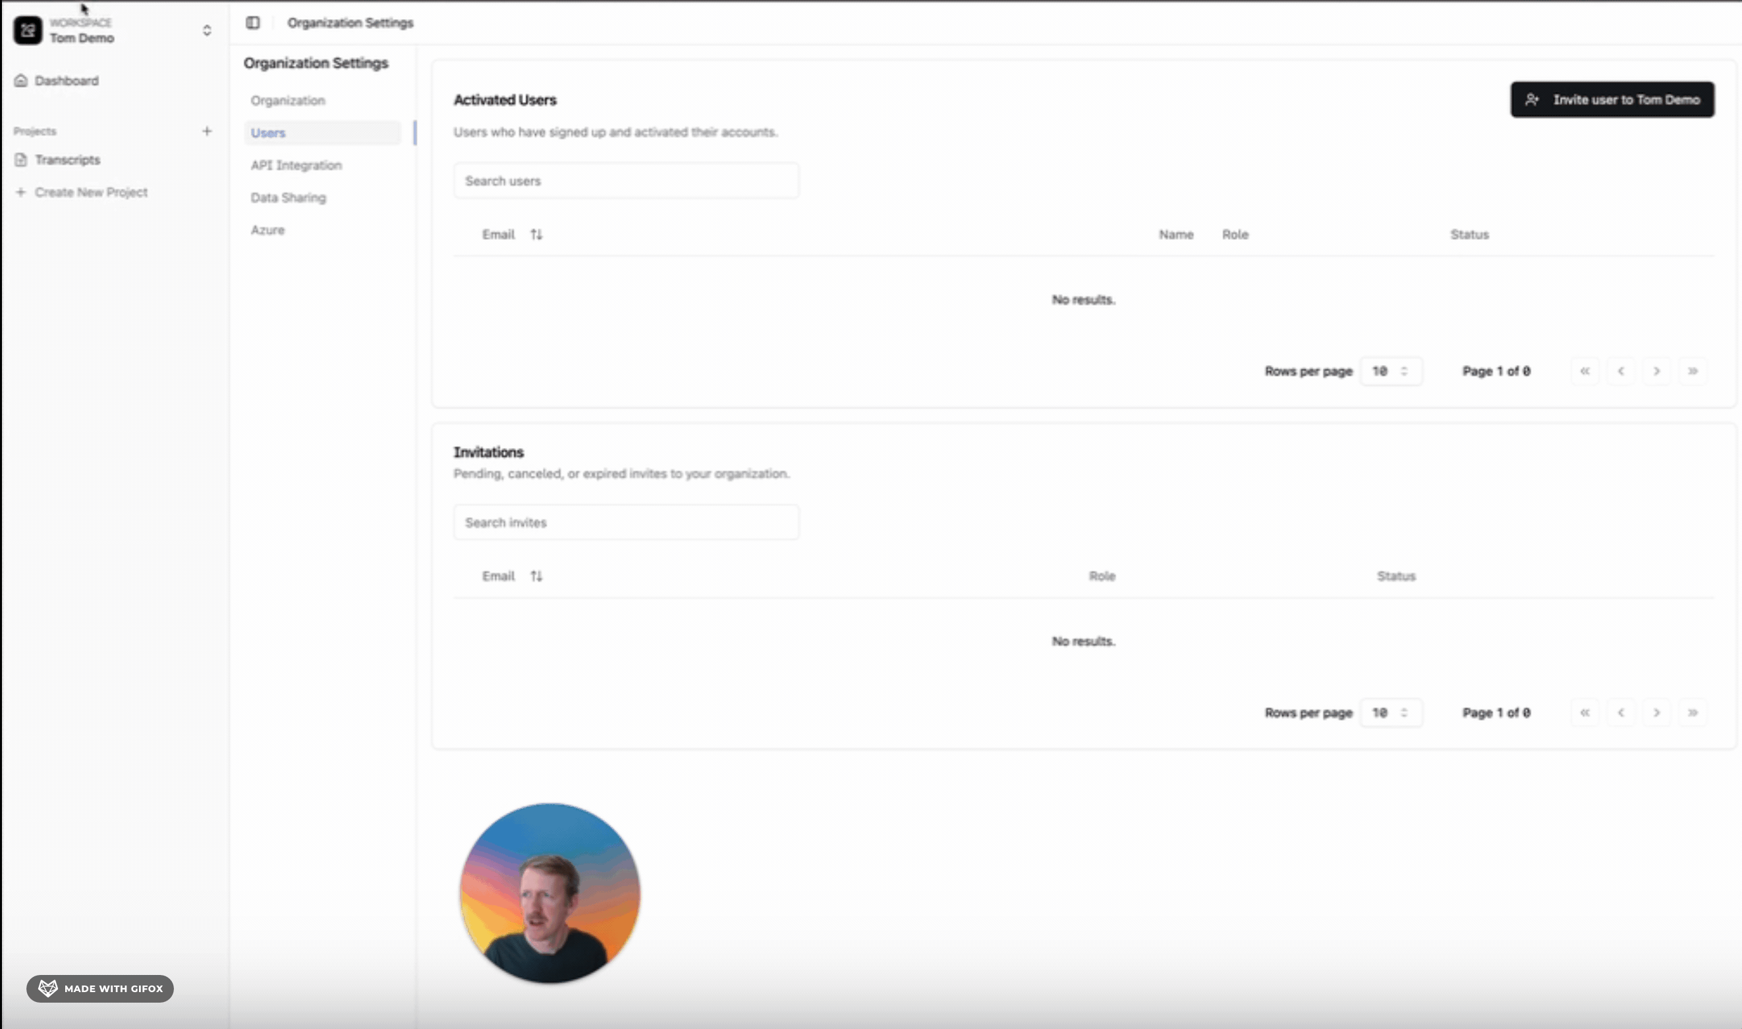Viewport: 1742px width, 1029px height.
Task: Open the sidebar collapse icon in the header
Action: tap(254, 22)
